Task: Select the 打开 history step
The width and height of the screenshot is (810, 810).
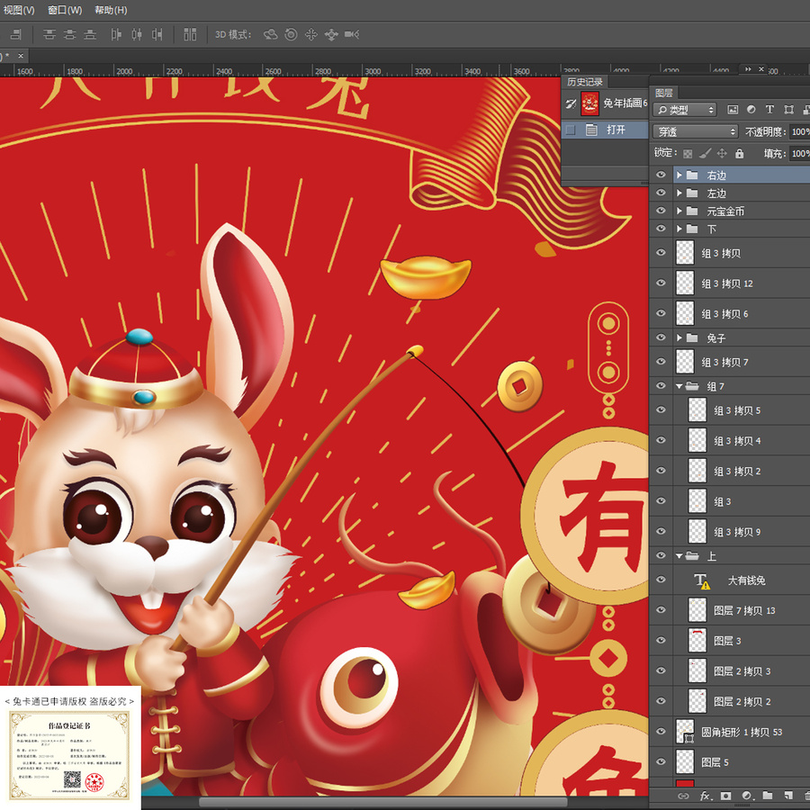Action: 605,130
